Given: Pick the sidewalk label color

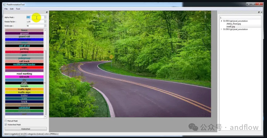Looking at the screenshot, I should 24,77.
